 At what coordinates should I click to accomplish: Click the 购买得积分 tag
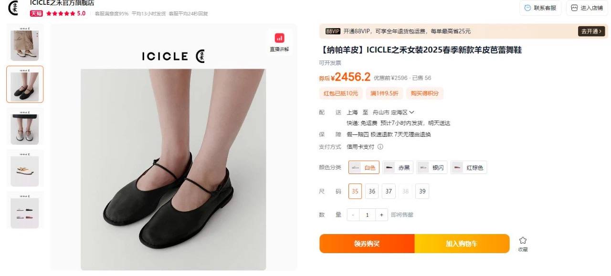(x=425, y=93)
